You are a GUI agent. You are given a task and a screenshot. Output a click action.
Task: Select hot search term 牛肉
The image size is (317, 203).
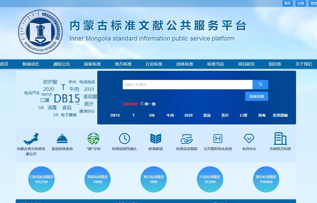[170, 115]
